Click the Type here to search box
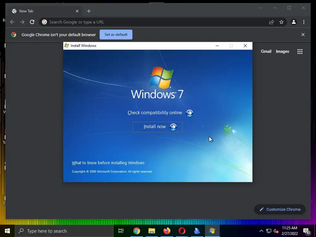Image resolution: width=316 pixels, height=237 pixels. coord(64,231)
